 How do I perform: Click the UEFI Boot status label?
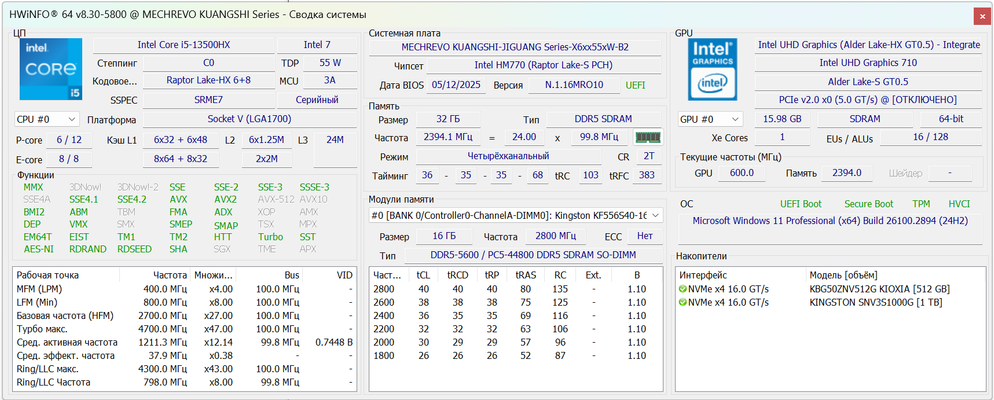[x=801, y=204]
